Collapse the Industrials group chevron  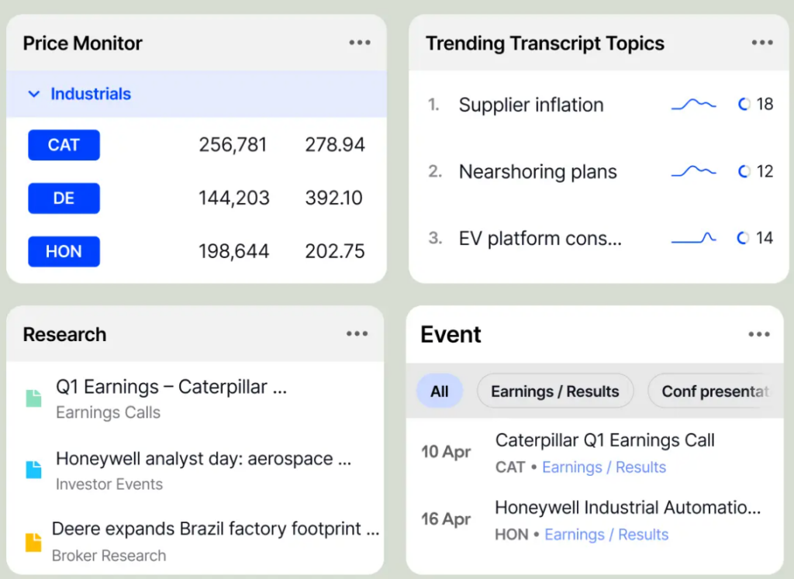(34, 94)
